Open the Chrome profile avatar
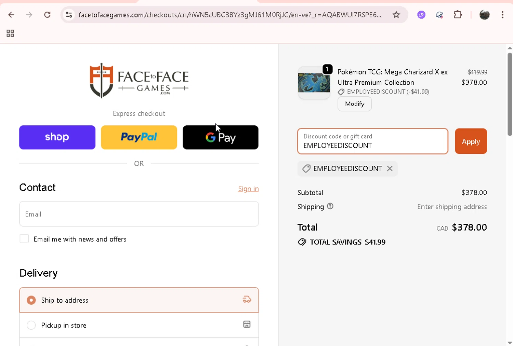This screenshot has height=346, width=513. (484, 15)
